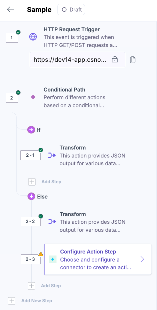Screen dimensions: 157x310
Task: Select step number 2 box
Action: (x=12, y=98)
